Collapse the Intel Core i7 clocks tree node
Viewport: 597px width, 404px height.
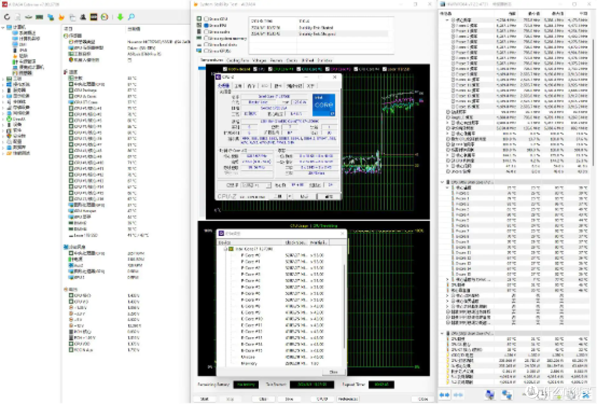tap(226, 249)
